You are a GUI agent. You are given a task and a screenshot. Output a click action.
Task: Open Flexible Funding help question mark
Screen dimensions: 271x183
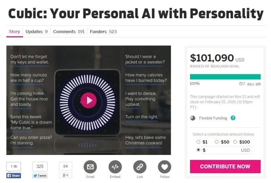(233, 118)
